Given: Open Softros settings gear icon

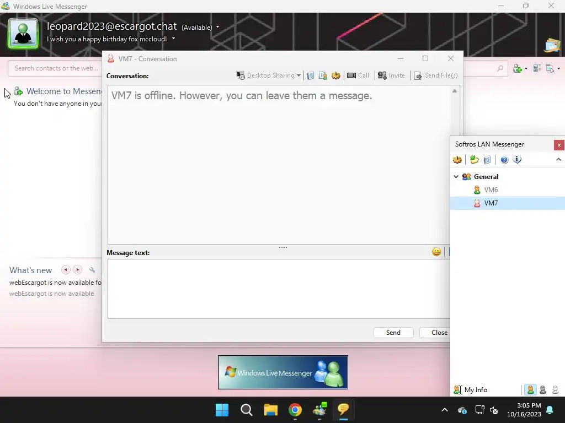Looking at the screenshot, I should pyautogui.click(x=457, y=160).
